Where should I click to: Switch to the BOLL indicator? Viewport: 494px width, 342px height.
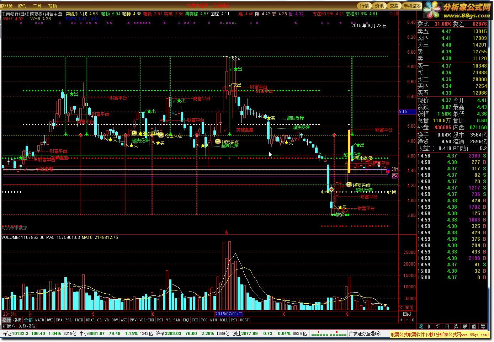[224, 320]
